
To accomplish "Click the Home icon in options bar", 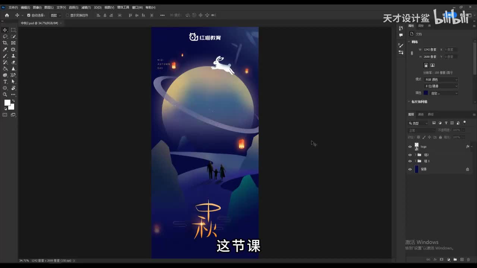I will [7, 15].
